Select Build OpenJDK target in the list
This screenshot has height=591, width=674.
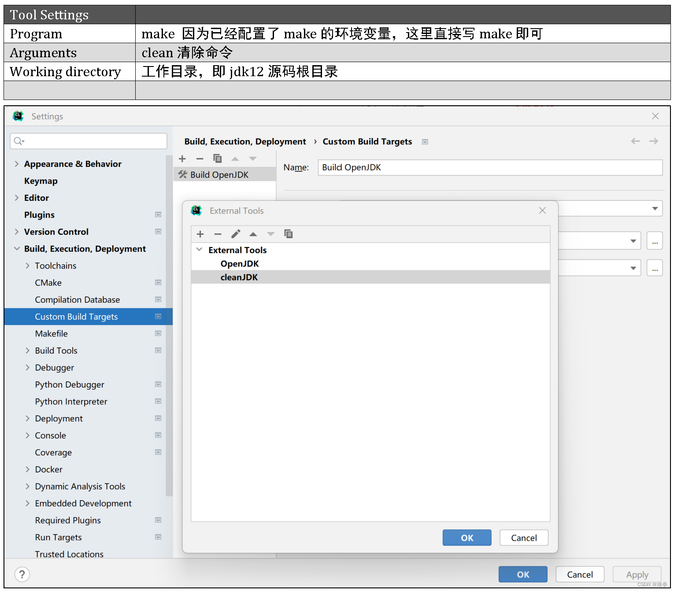tap(225, 175)
